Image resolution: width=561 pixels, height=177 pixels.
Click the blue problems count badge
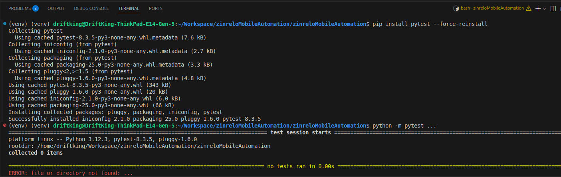(36, 8)
